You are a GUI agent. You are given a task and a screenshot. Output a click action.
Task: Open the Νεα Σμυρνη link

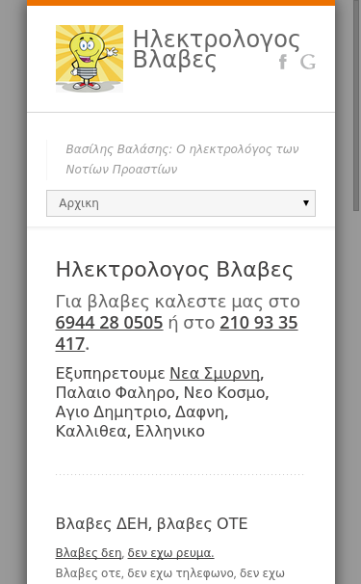tap(215, 373)
